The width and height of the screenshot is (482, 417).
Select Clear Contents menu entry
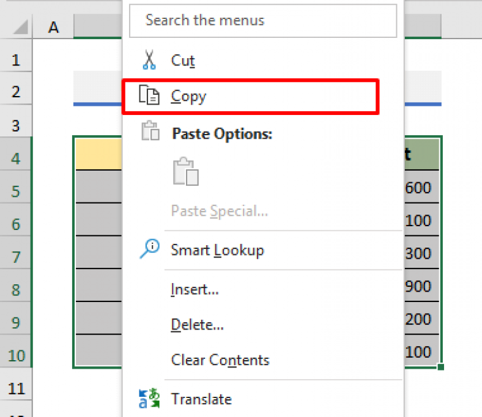[220, 360]
